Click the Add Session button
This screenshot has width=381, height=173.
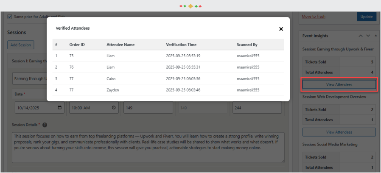click(21, 45)
